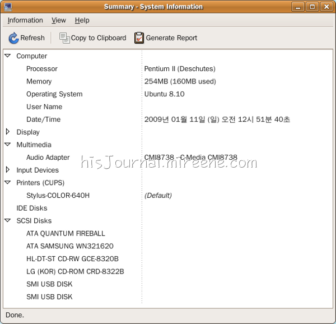Collapse the Computer tree section
The image size is (336, 324).
point(8,55)
